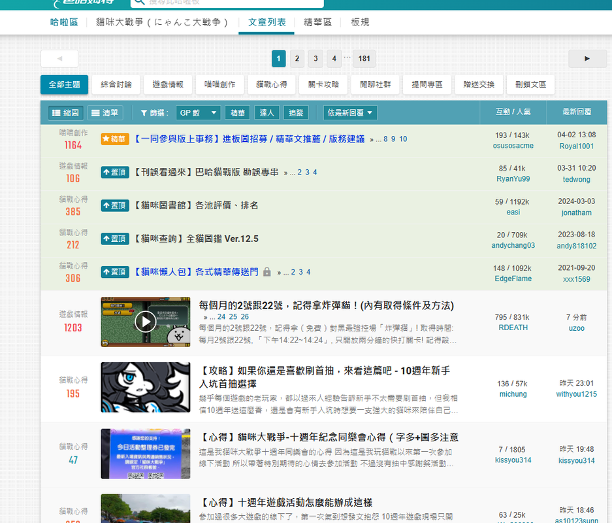Select the 文章列表 tab
Screen dimensions: 612x523
point(267,22)
